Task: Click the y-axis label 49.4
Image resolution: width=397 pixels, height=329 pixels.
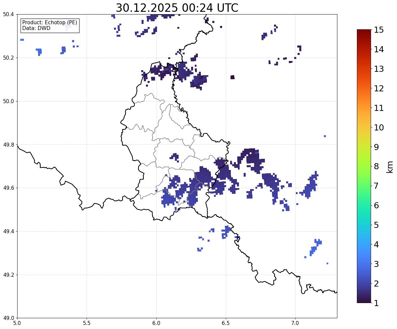Action: [8, 232]
